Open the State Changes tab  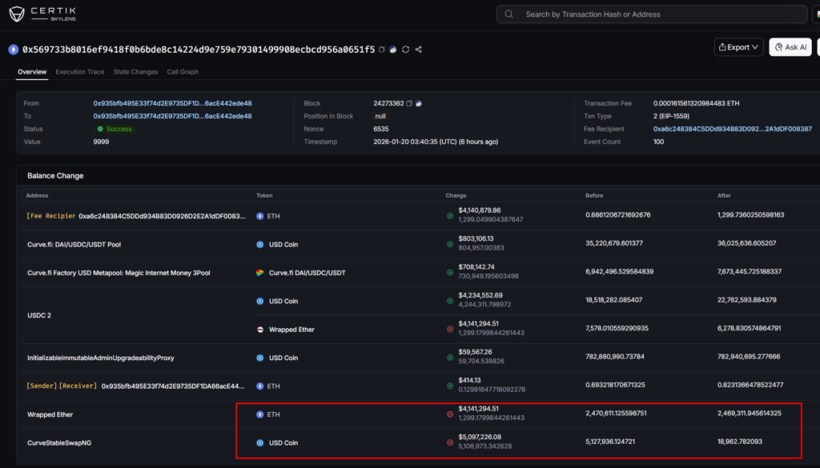coord(135,71)
